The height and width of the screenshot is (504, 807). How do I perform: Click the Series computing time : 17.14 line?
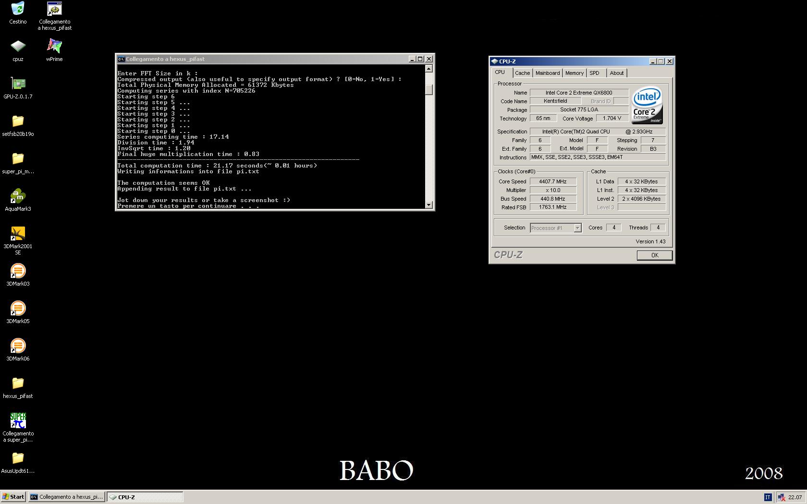pyautogui.click(x=173, y=137)
